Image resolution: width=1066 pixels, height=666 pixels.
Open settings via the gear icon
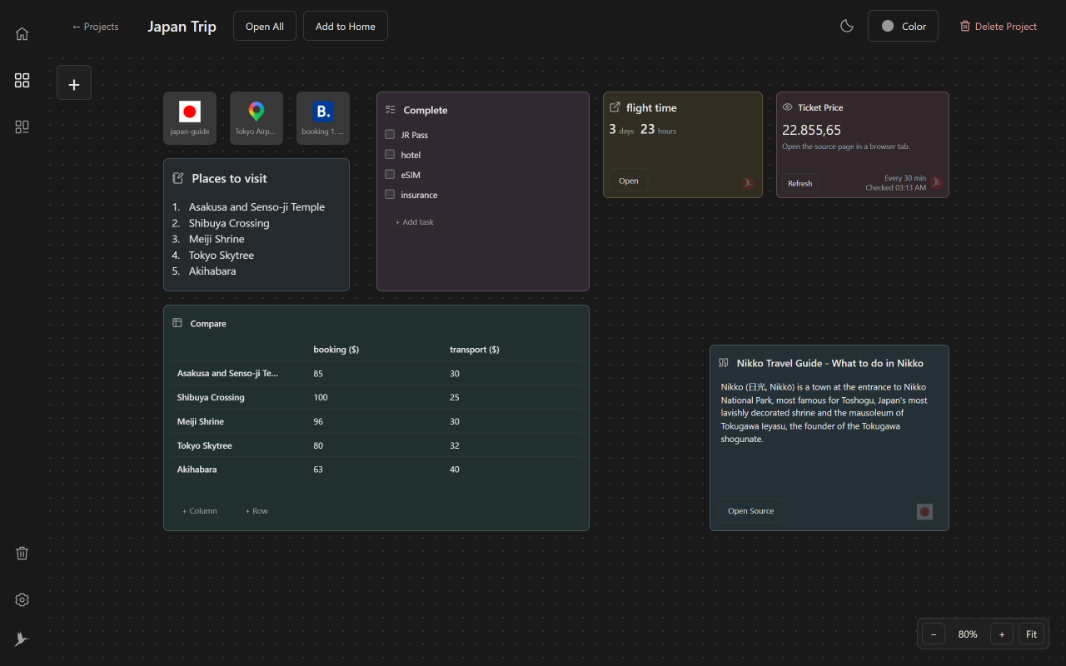(22, 599)
